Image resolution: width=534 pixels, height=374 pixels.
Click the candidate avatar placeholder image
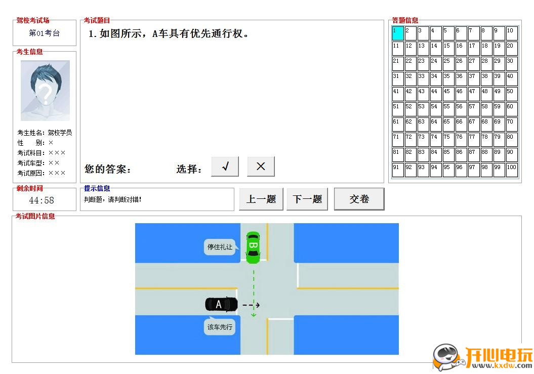click(45, 89)
